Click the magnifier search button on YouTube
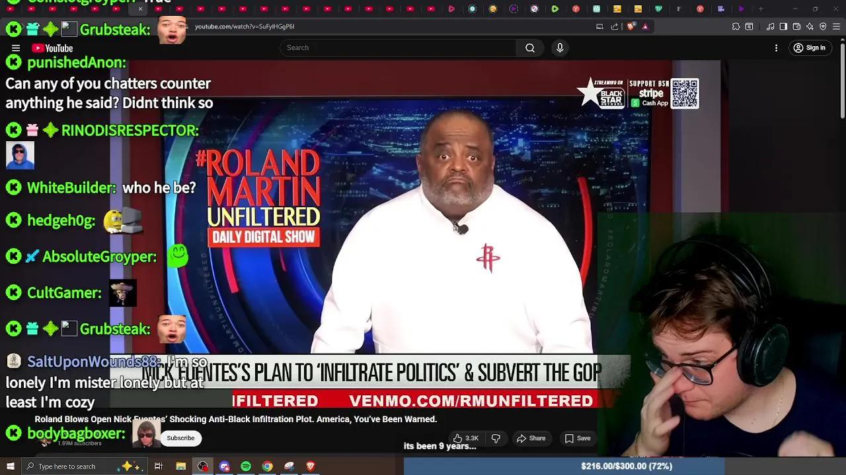 tap(530, 47)
